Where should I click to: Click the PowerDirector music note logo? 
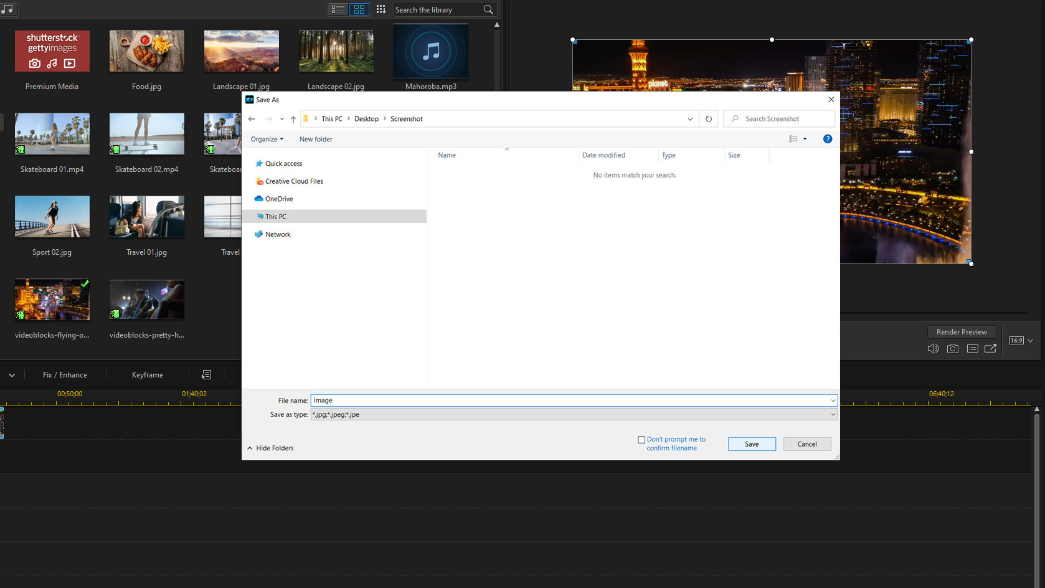[8, 9]
